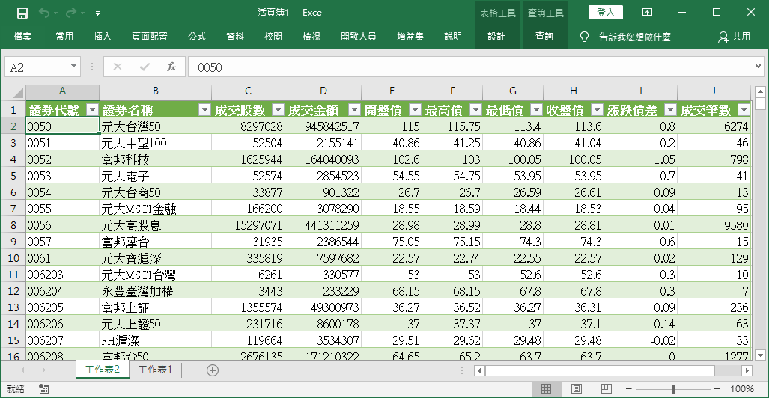
Task: Undo the last action
Action: click(x=43, y=13)
